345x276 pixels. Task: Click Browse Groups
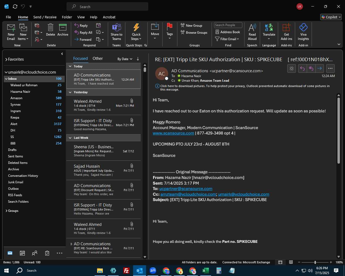[194, 33]
